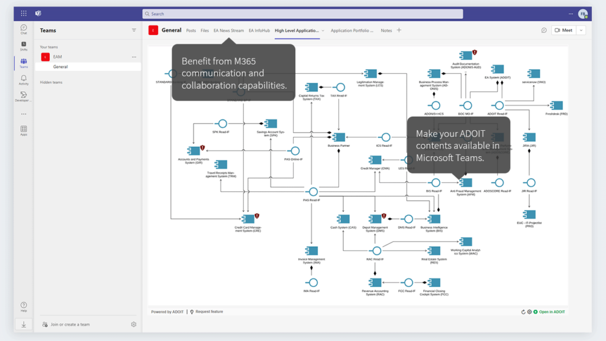Screen dimensions: 606x341
Task: Switch to the EA InfoHub tab
Action: [x=259, y=30]
